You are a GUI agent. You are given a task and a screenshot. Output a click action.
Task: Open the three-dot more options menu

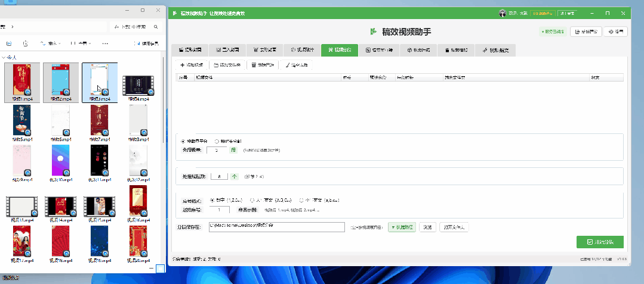pyautogui.click(x=105, y=43)
